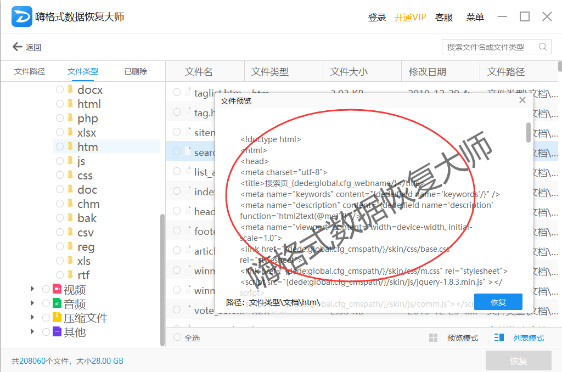Sort by 文件名 column header

199,72
